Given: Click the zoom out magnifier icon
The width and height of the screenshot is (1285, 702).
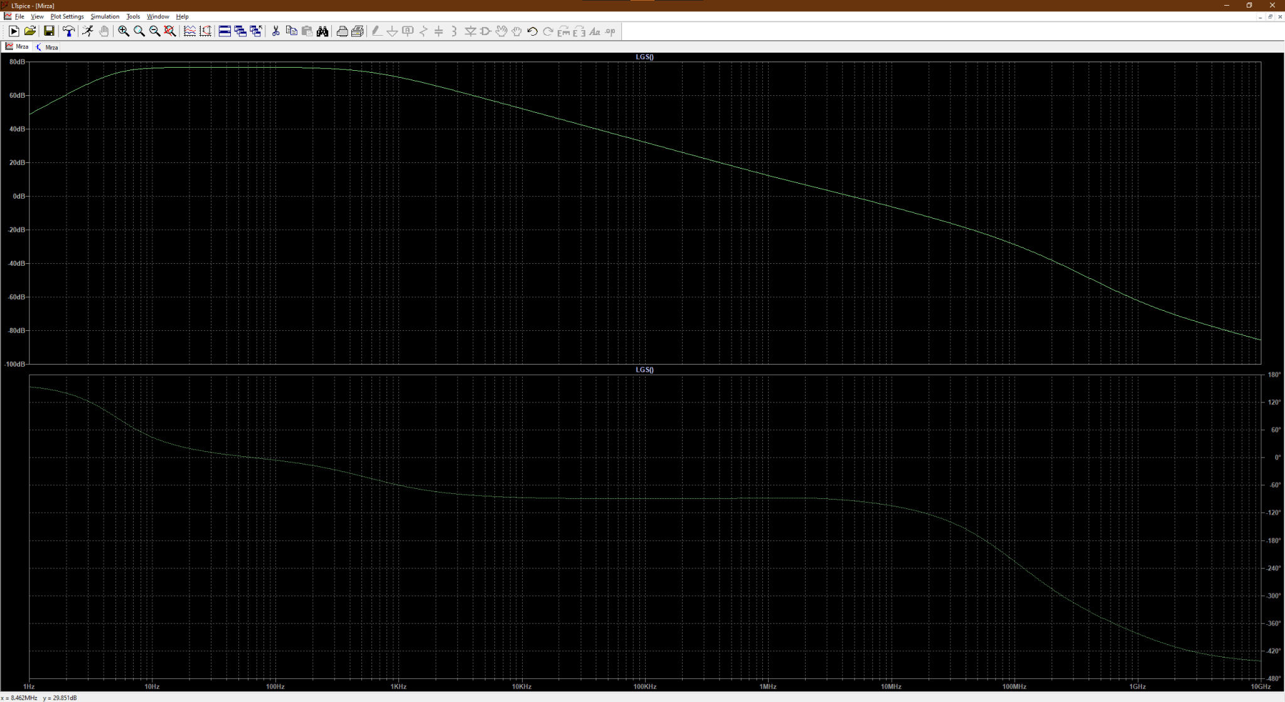Looking at the screenshot, I should (154, 31).
